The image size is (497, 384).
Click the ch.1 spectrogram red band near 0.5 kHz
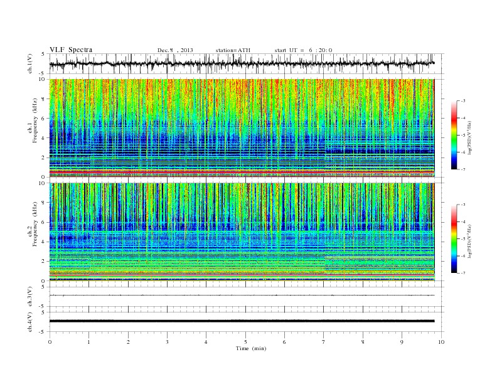[242, 172]
